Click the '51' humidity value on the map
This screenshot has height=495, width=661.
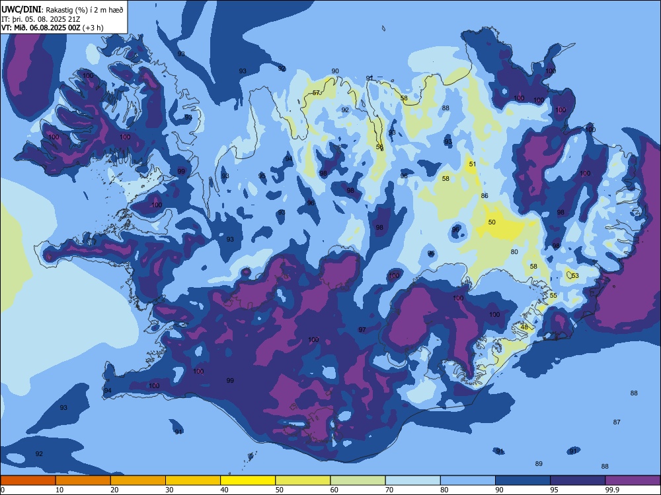[x=472, y=164]
